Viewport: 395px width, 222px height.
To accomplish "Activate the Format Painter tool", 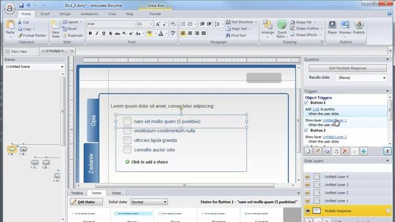I will click(32, 36).
